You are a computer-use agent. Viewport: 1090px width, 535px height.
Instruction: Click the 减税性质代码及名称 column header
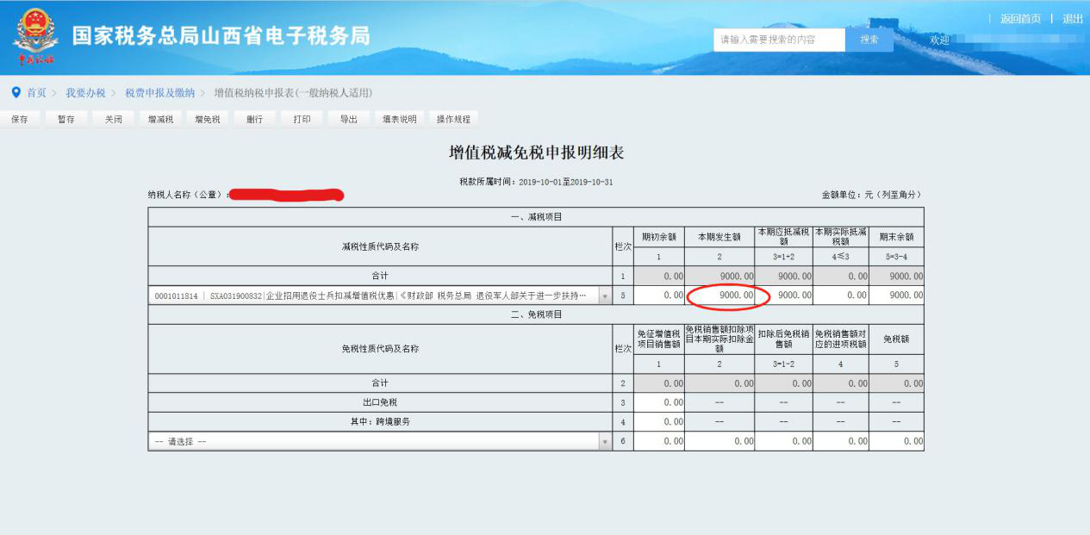click(x=380, y=246)
